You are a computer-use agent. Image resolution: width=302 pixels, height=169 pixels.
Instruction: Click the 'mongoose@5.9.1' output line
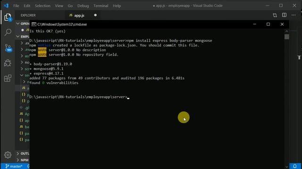(x=46, y=69)
